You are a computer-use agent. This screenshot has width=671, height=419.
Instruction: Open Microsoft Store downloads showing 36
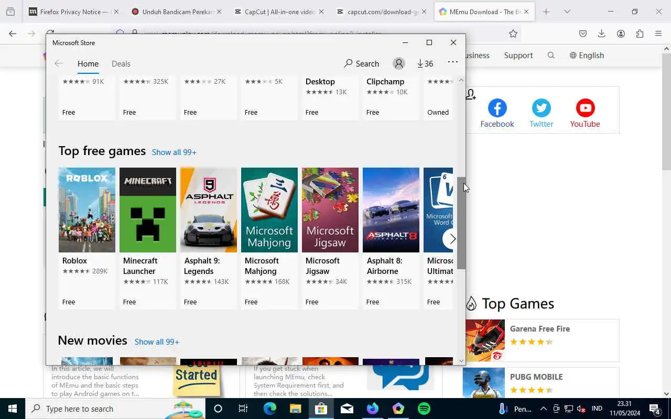(x=425, y=63)
